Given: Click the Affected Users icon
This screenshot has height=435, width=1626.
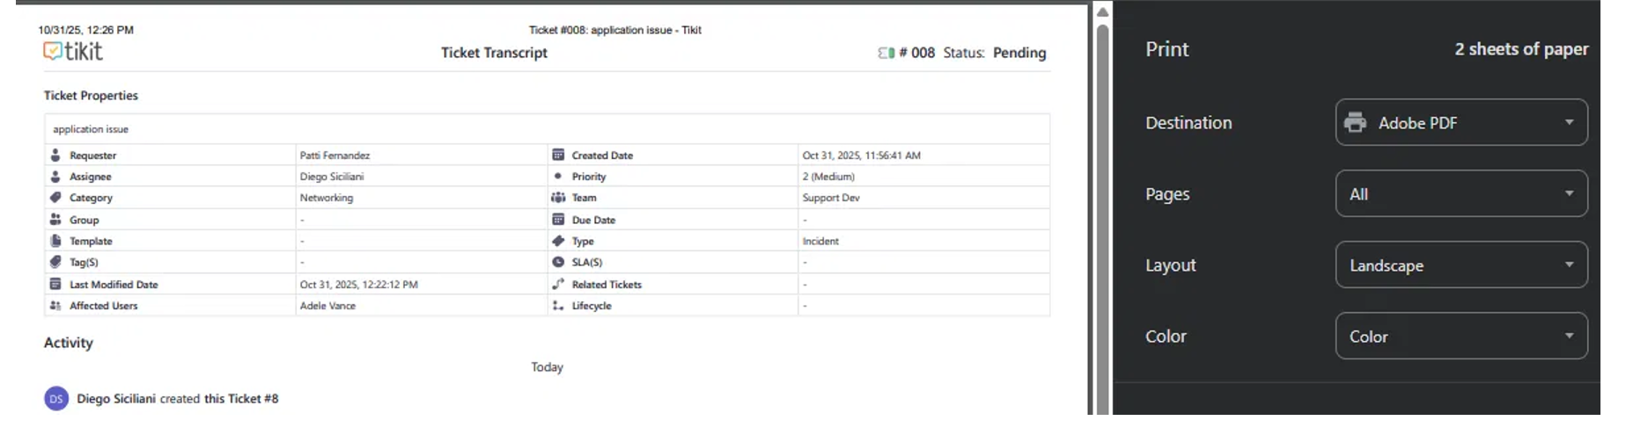Looking at the screenshot, I should [x=55, y=305].
